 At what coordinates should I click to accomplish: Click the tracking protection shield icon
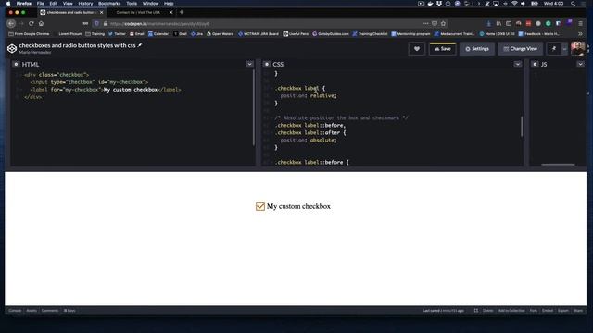[x=96, y=23]
